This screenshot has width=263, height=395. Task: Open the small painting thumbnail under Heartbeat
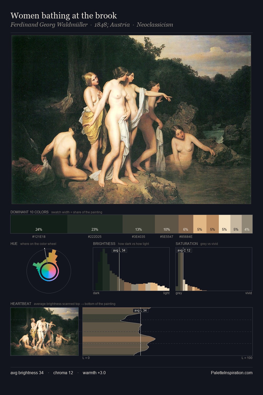[44, 332]
